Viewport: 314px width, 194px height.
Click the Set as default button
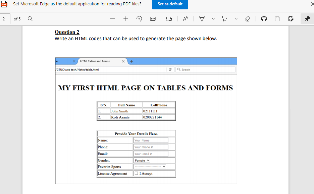(x=170, y=4)
